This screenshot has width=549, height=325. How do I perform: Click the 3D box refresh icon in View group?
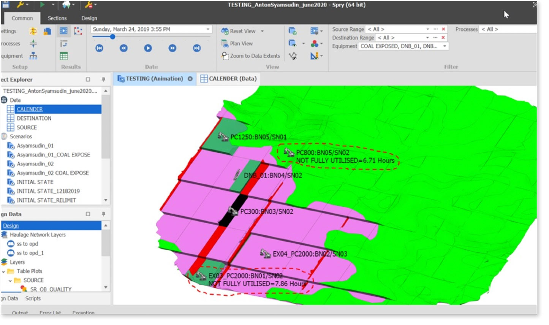(293, 31)
